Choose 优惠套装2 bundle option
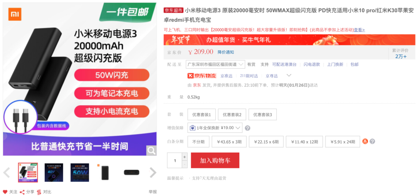Viewport: 416px width, 196px height. click(x=232, y=115)
